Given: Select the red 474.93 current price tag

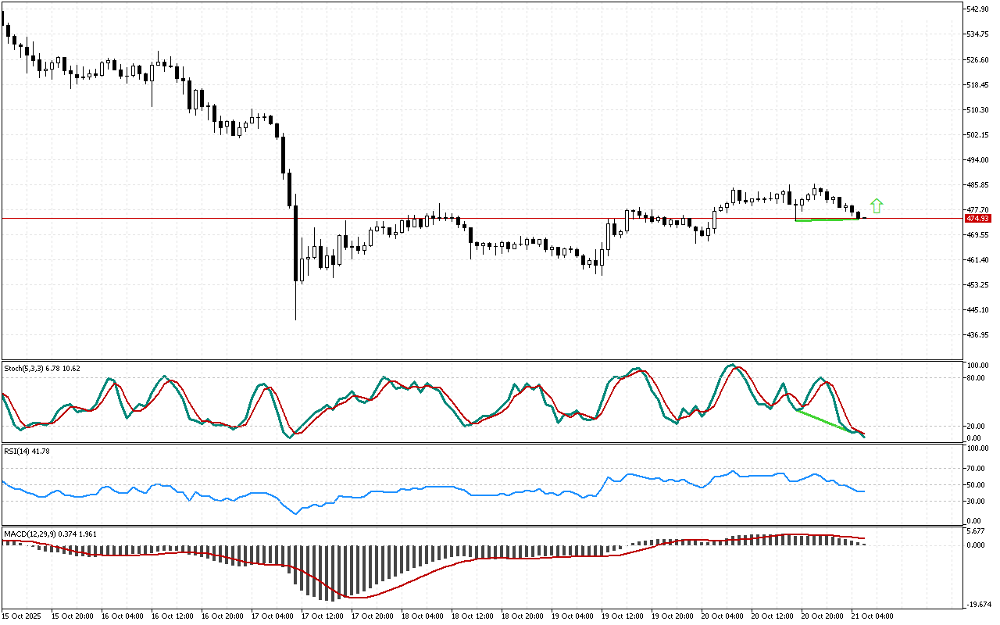Looking at the screenshot, I should point(976,218).
